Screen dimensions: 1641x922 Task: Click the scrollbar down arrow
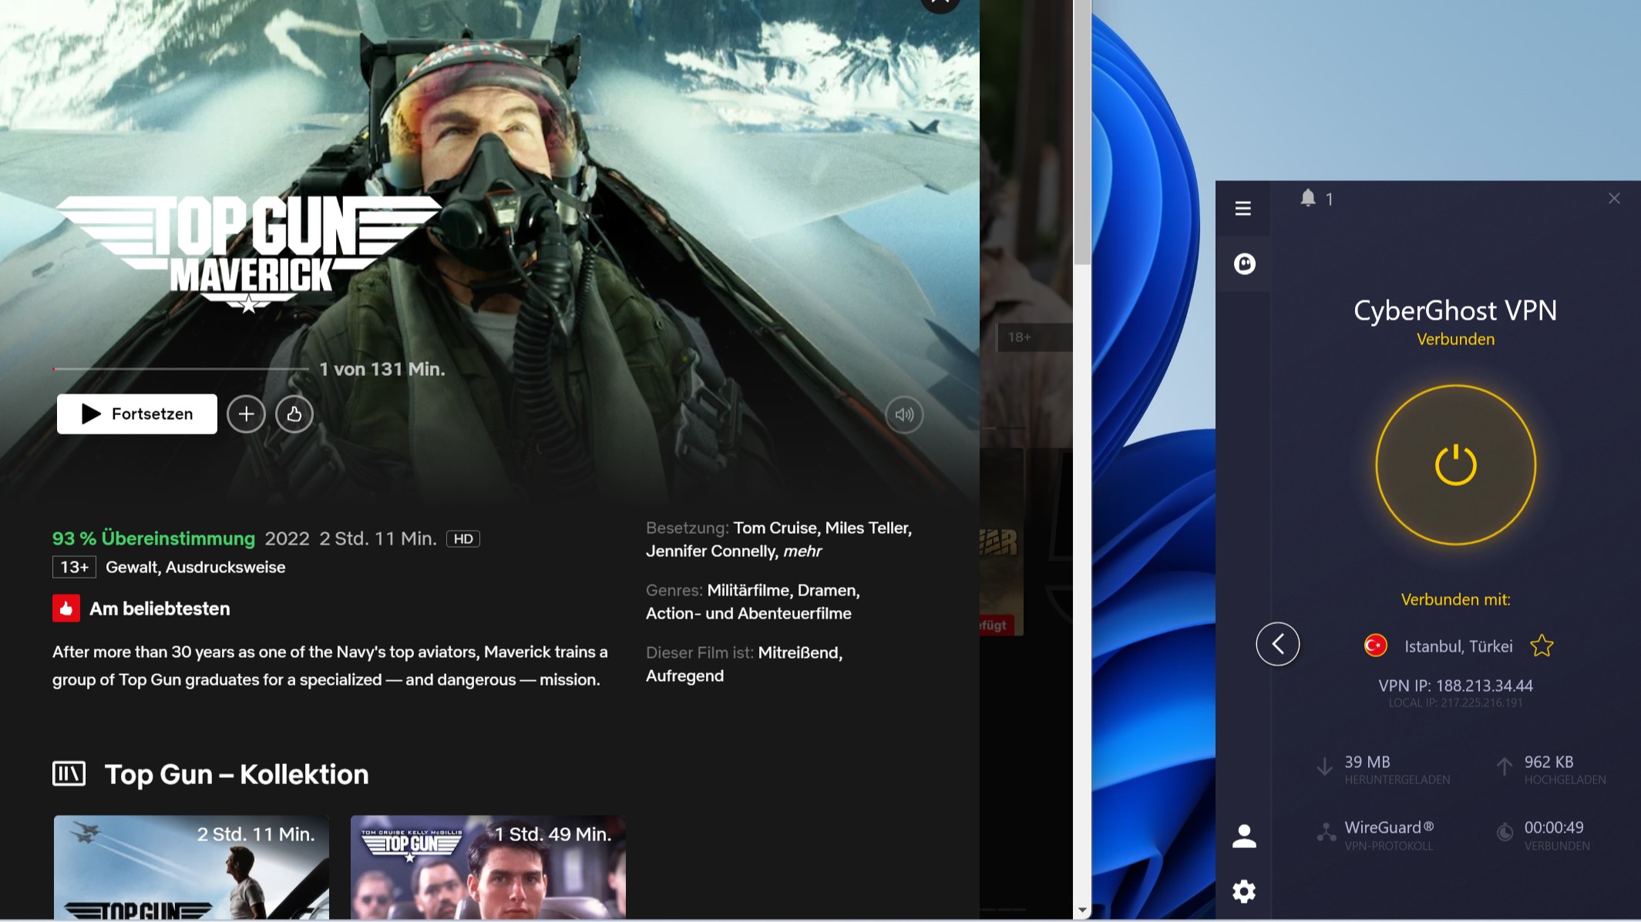pos(1082,911)
